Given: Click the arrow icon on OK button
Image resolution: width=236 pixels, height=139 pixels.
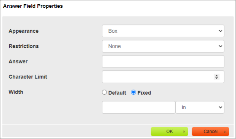Looking at the screenshot, I should (185, 132).
